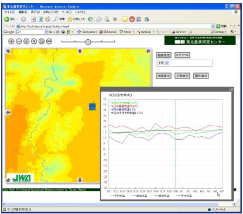This screenshot has height=214, width=243.
Task: Click the 凡例表示 button
Action: (x=182, y=76)
